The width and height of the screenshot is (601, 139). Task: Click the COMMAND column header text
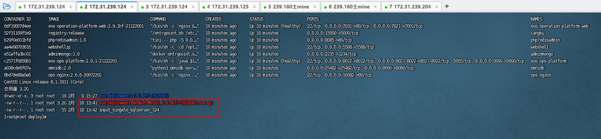[x=158, y=19]
